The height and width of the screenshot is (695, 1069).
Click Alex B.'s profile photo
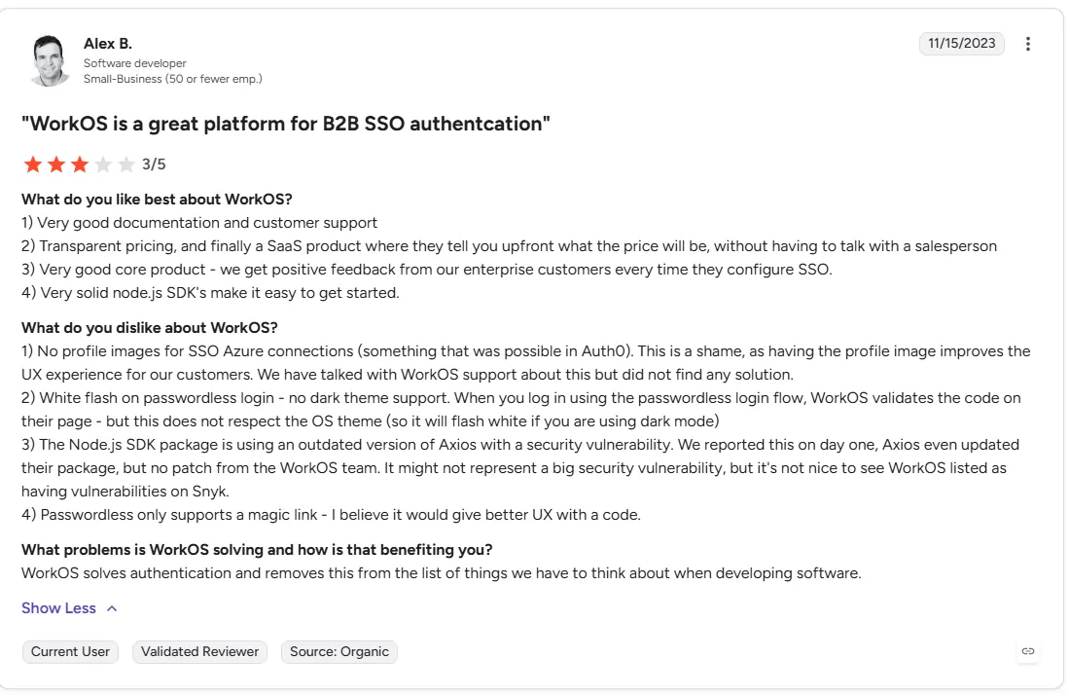tap(50, 60)
